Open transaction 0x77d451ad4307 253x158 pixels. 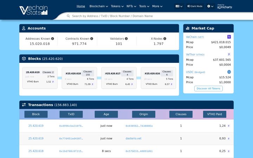click(x=71, y=138)
